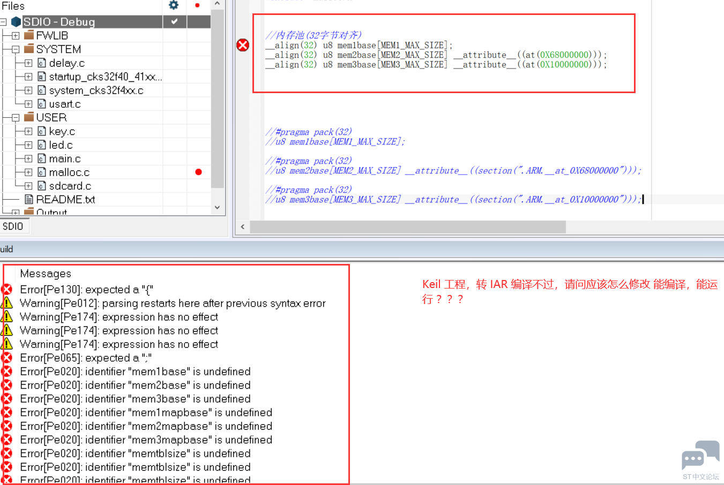Switch to the SDIO workspace tab

point(13,226)
